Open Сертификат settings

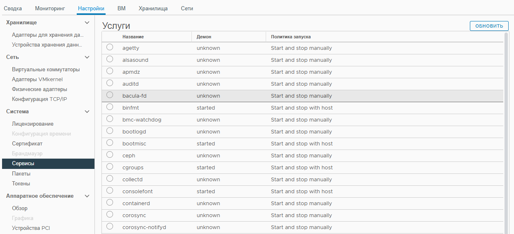pyautogui.click(x=27, y=144)
